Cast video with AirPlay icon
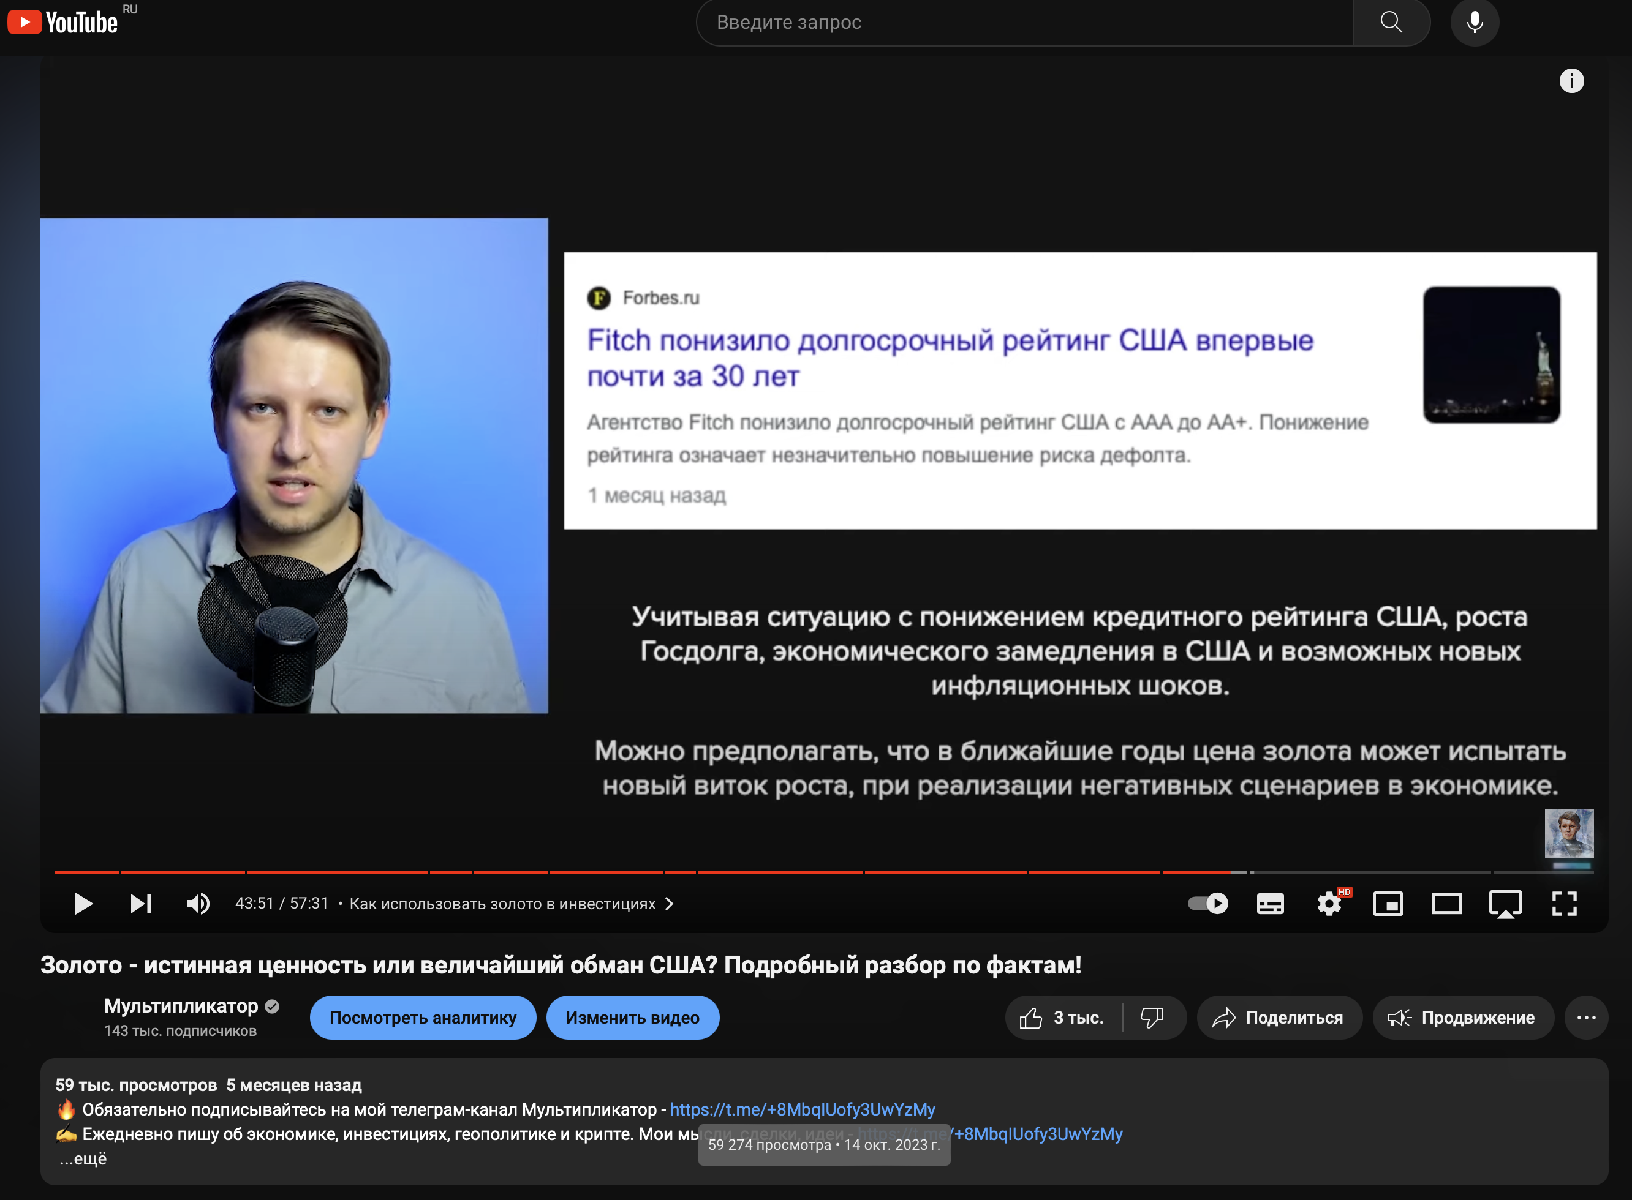 [x=1506, y=904]
